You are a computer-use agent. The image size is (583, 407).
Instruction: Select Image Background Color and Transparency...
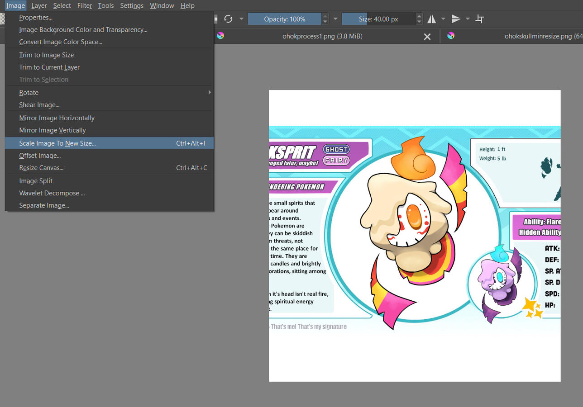109,30
